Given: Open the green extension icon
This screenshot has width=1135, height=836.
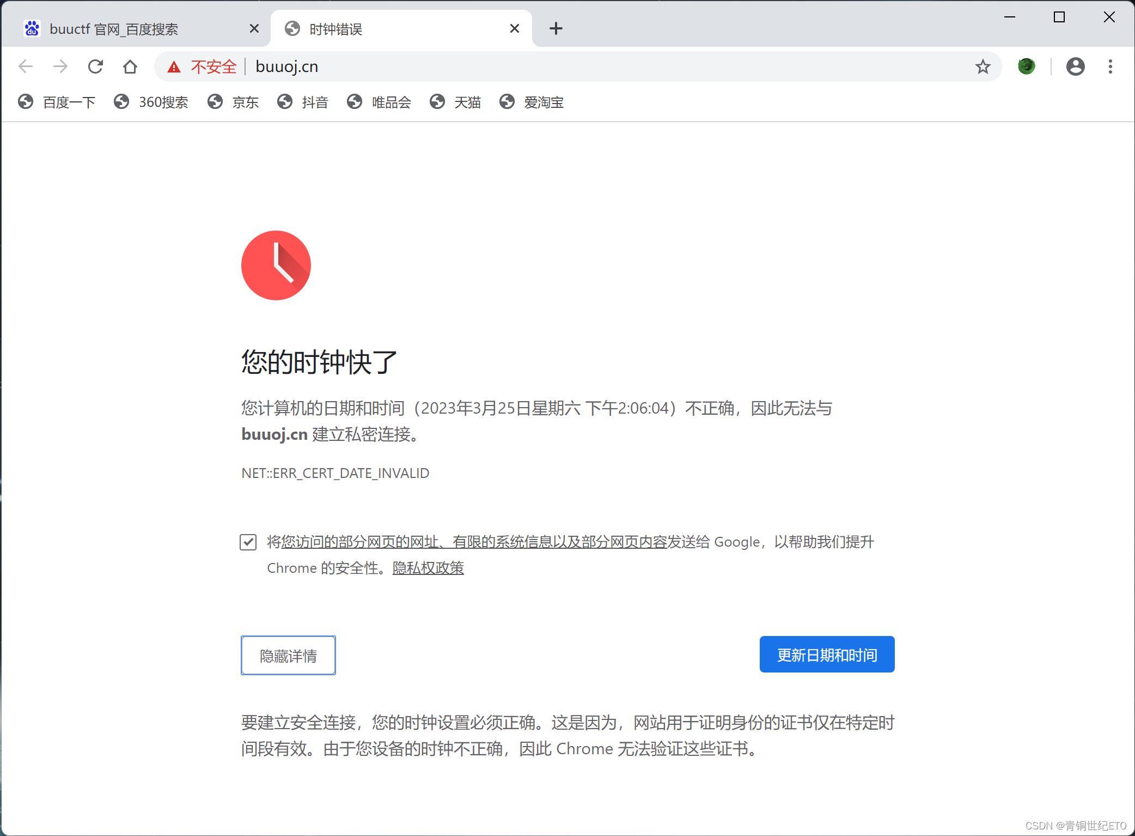Looking at the screenshot, I should tap(1027, 66).
